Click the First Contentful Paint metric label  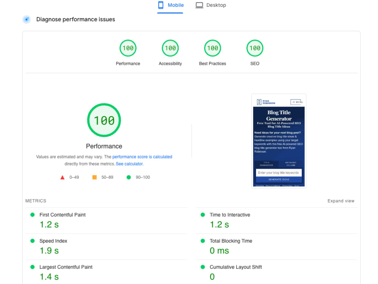62,215
